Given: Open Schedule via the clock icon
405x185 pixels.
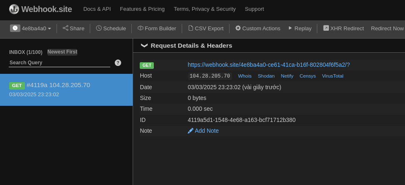Looking at the screenshot, I should point(99,28).
